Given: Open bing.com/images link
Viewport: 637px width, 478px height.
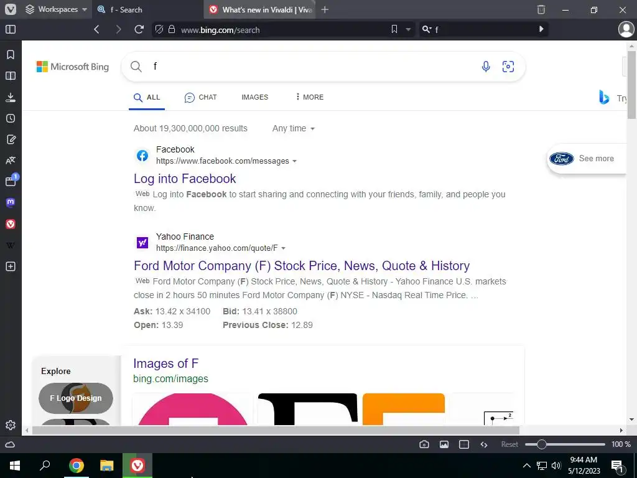Looking at the screenshot, I should (x=170, y=378).
